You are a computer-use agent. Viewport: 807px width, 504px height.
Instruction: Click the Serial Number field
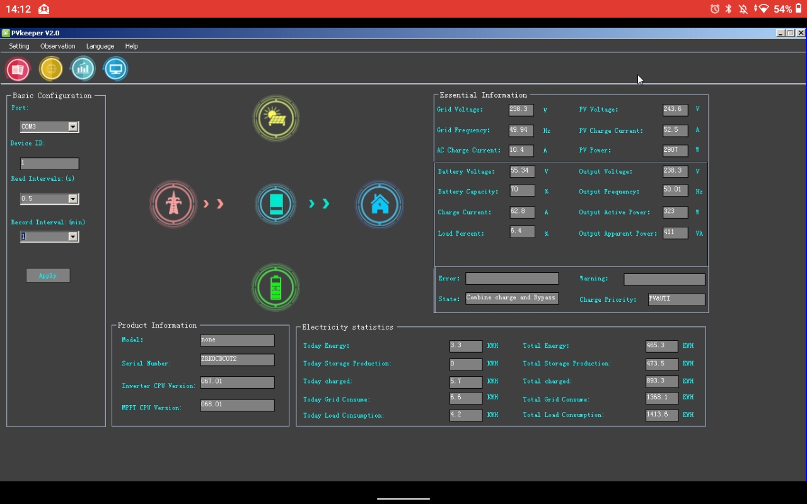237,360
